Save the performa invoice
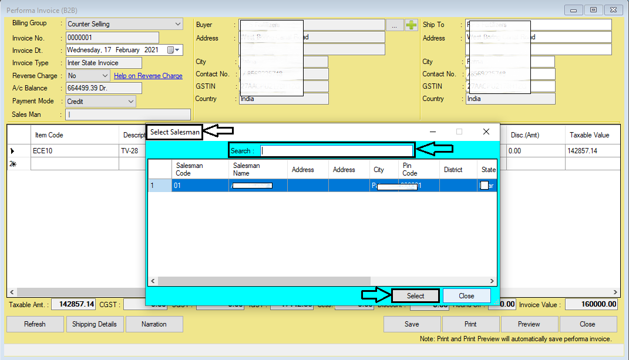Image resolution: width=629 pixels, height=360 pixels. (x=412, y=324)
